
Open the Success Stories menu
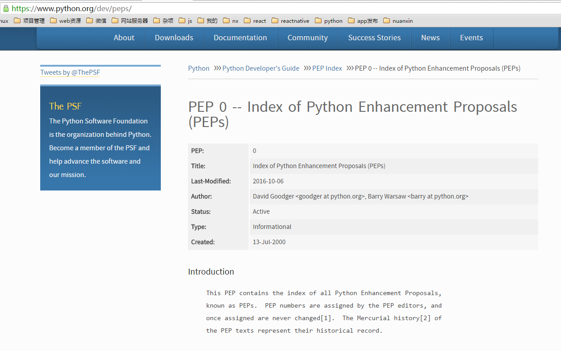(374, 38)
